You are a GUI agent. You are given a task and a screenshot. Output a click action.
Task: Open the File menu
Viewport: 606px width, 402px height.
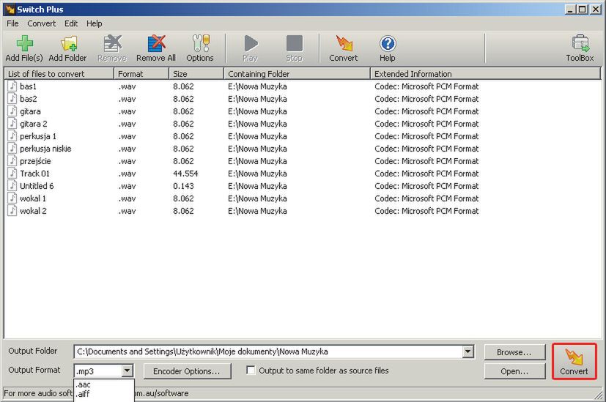click(x=12, y=23)
